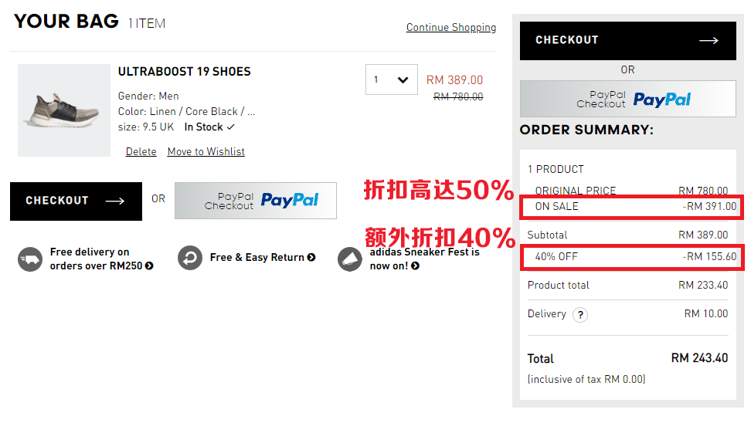This screenshot has width=751, height=423.
Task: Click the ON SALE discount row
Action: 632,207
